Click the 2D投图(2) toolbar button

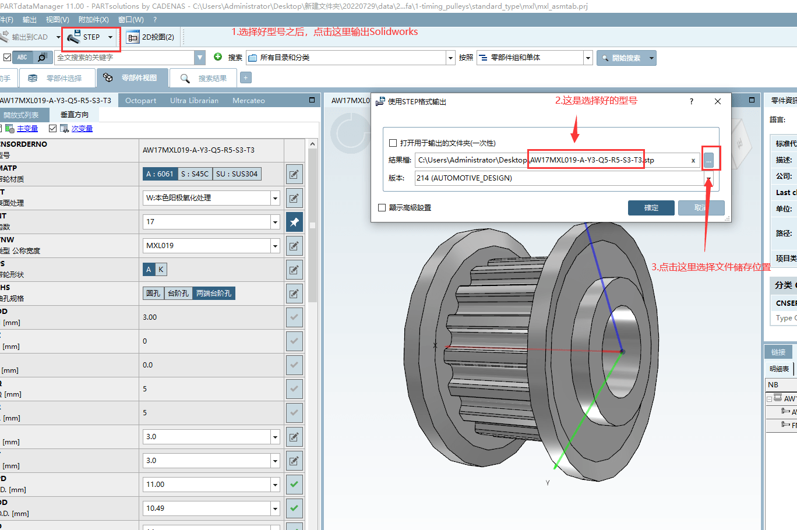point(151,37)
